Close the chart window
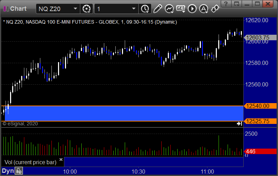Viewport: 278px width, 176px height. pos(268,4)
